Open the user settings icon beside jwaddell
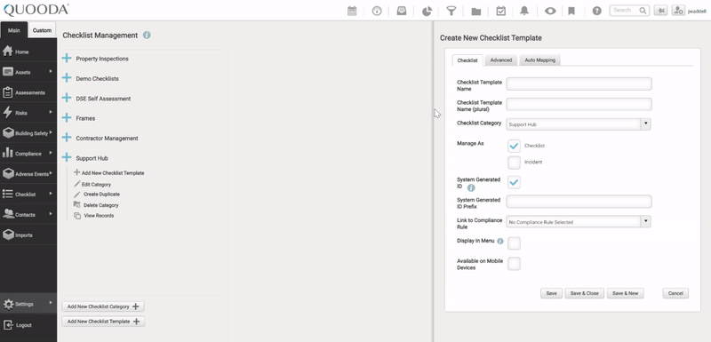The image size is (711, 342). [678, 11]
